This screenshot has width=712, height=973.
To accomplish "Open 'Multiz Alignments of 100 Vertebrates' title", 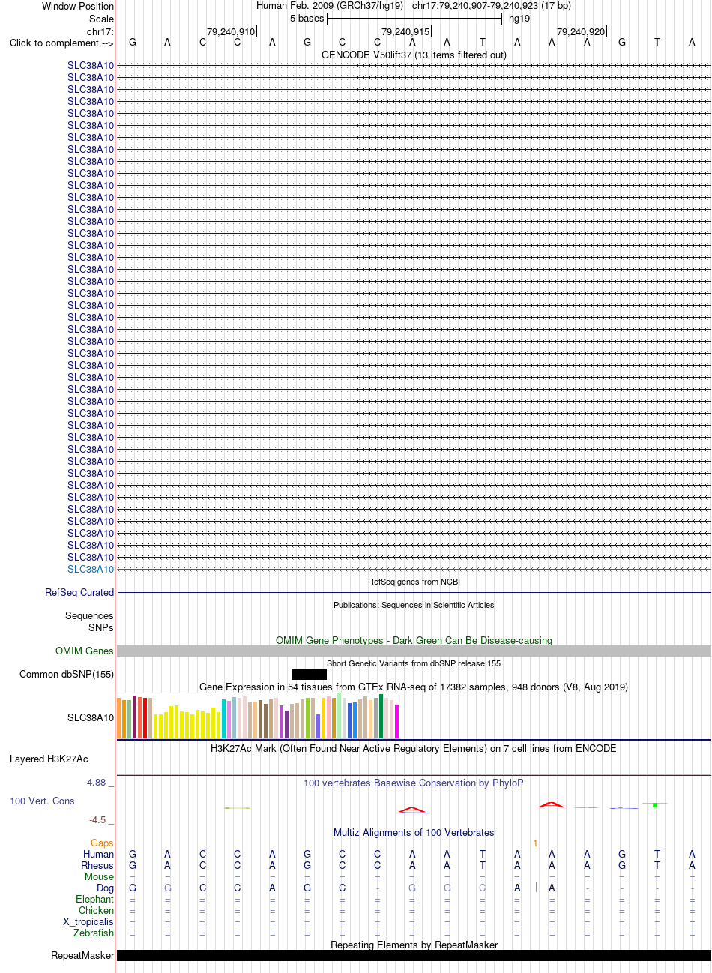I will (x=414, y=832).
